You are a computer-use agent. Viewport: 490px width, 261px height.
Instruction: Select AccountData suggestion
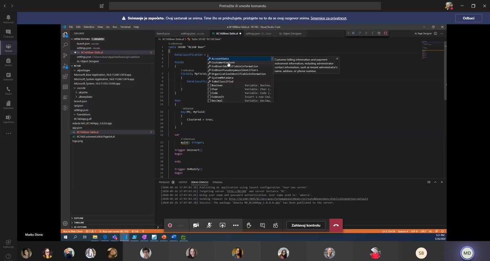(x=240, y=59)
